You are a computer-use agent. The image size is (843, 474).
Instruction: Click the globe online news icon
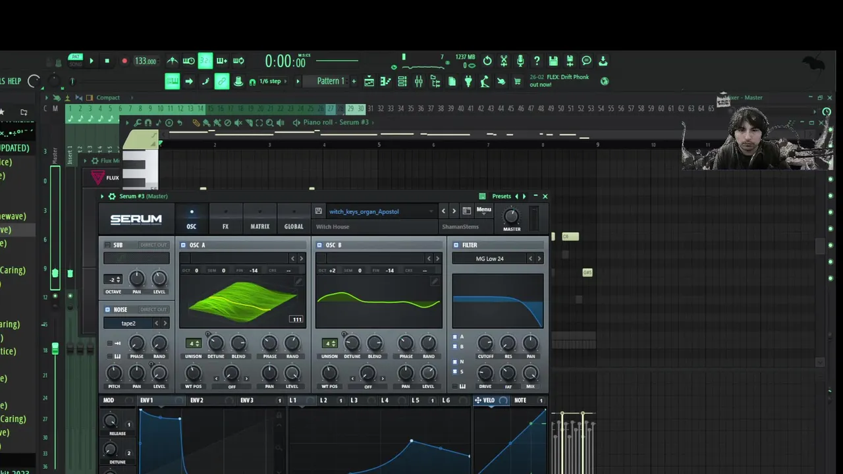(605, 82)
